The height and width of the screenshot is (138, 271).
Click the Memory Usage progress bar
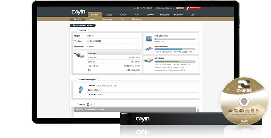[x=175, y=49]
